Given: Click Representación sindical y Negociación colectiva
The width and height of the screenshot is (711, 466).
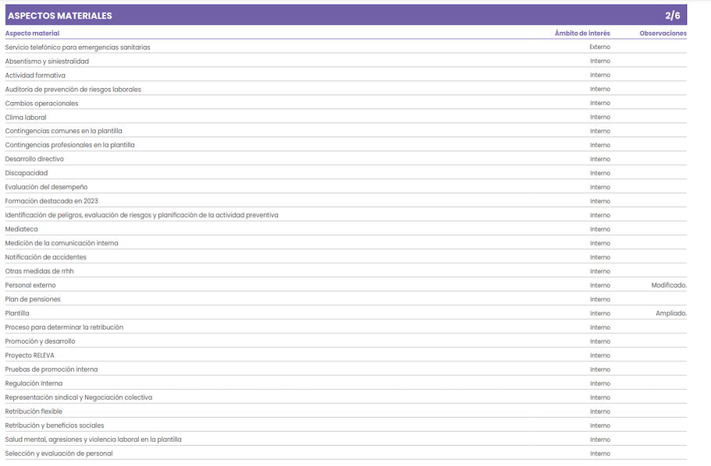Looking at the screenshot, I should point(79,397).
